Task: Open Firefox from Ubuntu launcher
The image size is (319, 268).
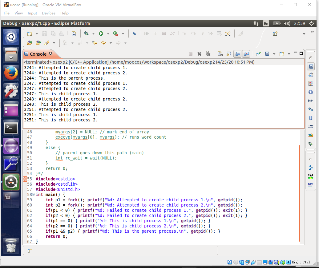Action: click(x=11, y=73)
